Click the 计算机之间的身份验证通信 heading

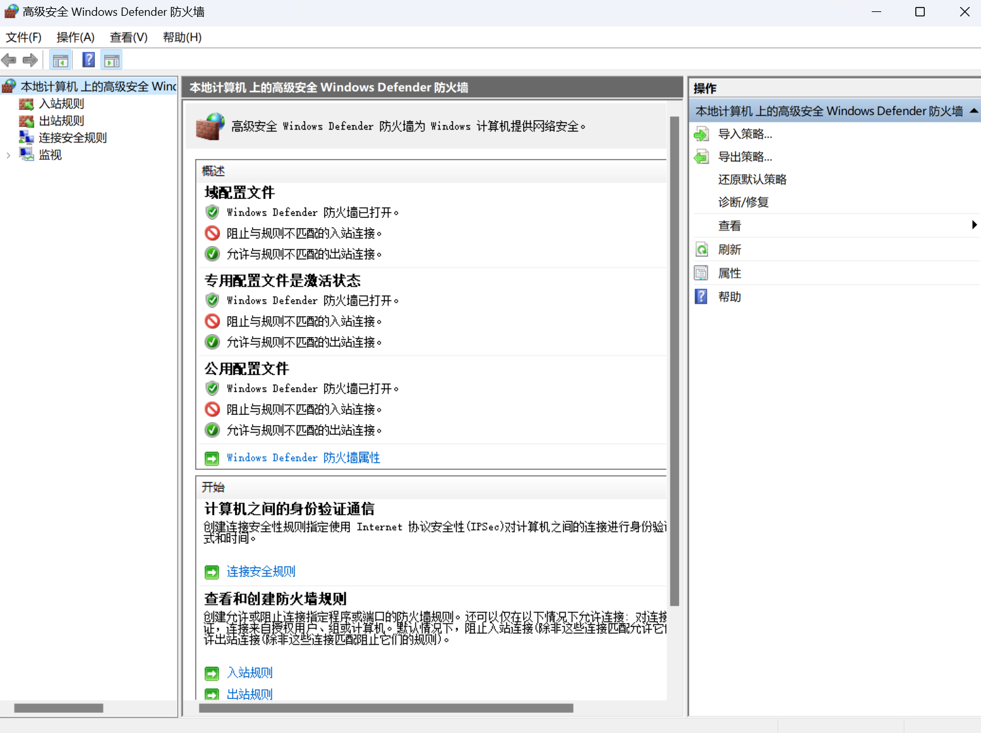[289, 509]
